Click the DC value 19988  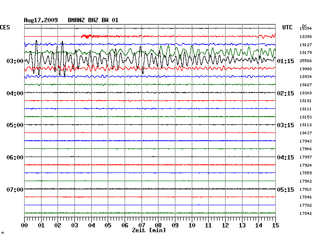tap(306, 69)
